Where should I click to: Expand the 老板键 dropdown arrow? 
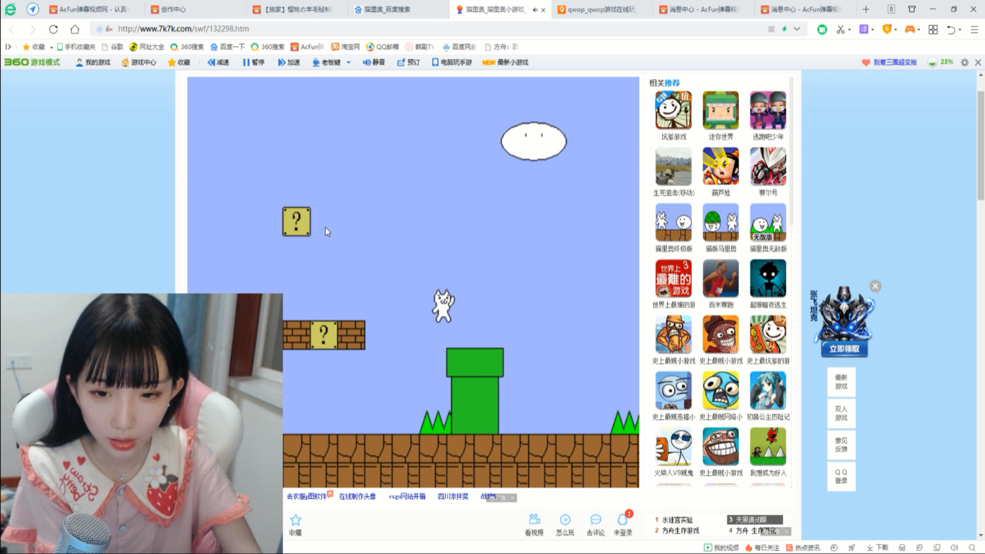click(348, 63)
